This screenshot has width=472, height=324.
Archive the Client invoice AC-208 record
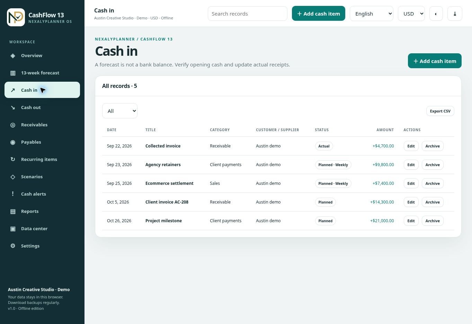pos(433,202)
